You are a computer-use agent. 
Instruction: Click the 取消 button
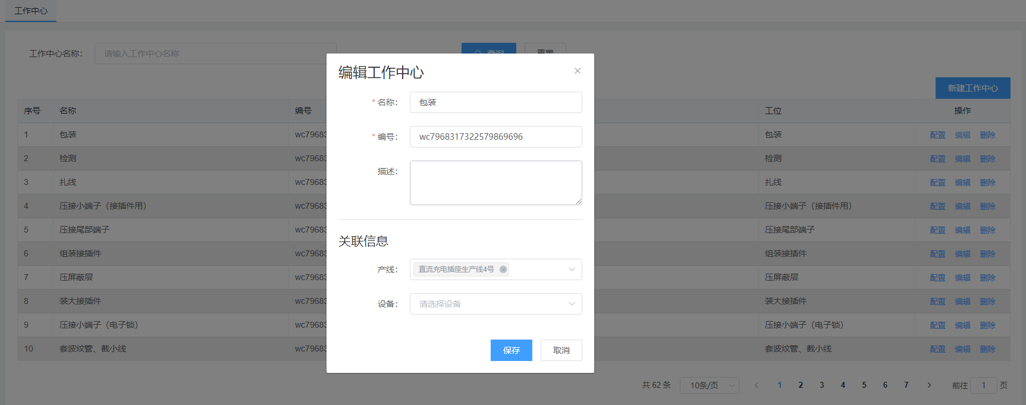(561, 350)
